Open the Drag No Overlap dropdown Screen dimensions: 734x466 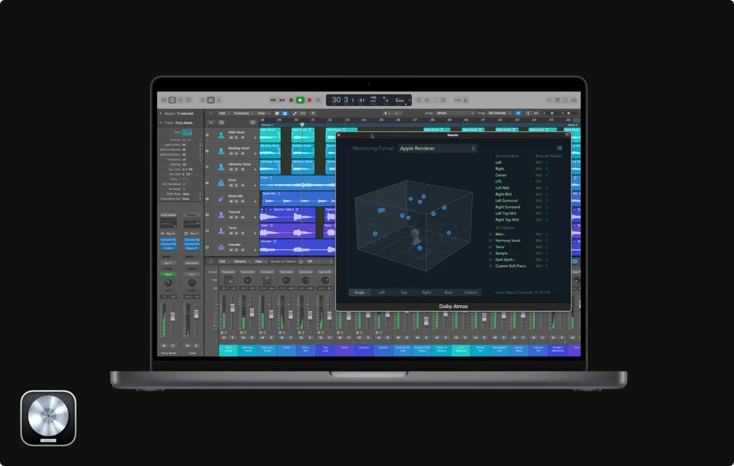click(x=500, y=113)
